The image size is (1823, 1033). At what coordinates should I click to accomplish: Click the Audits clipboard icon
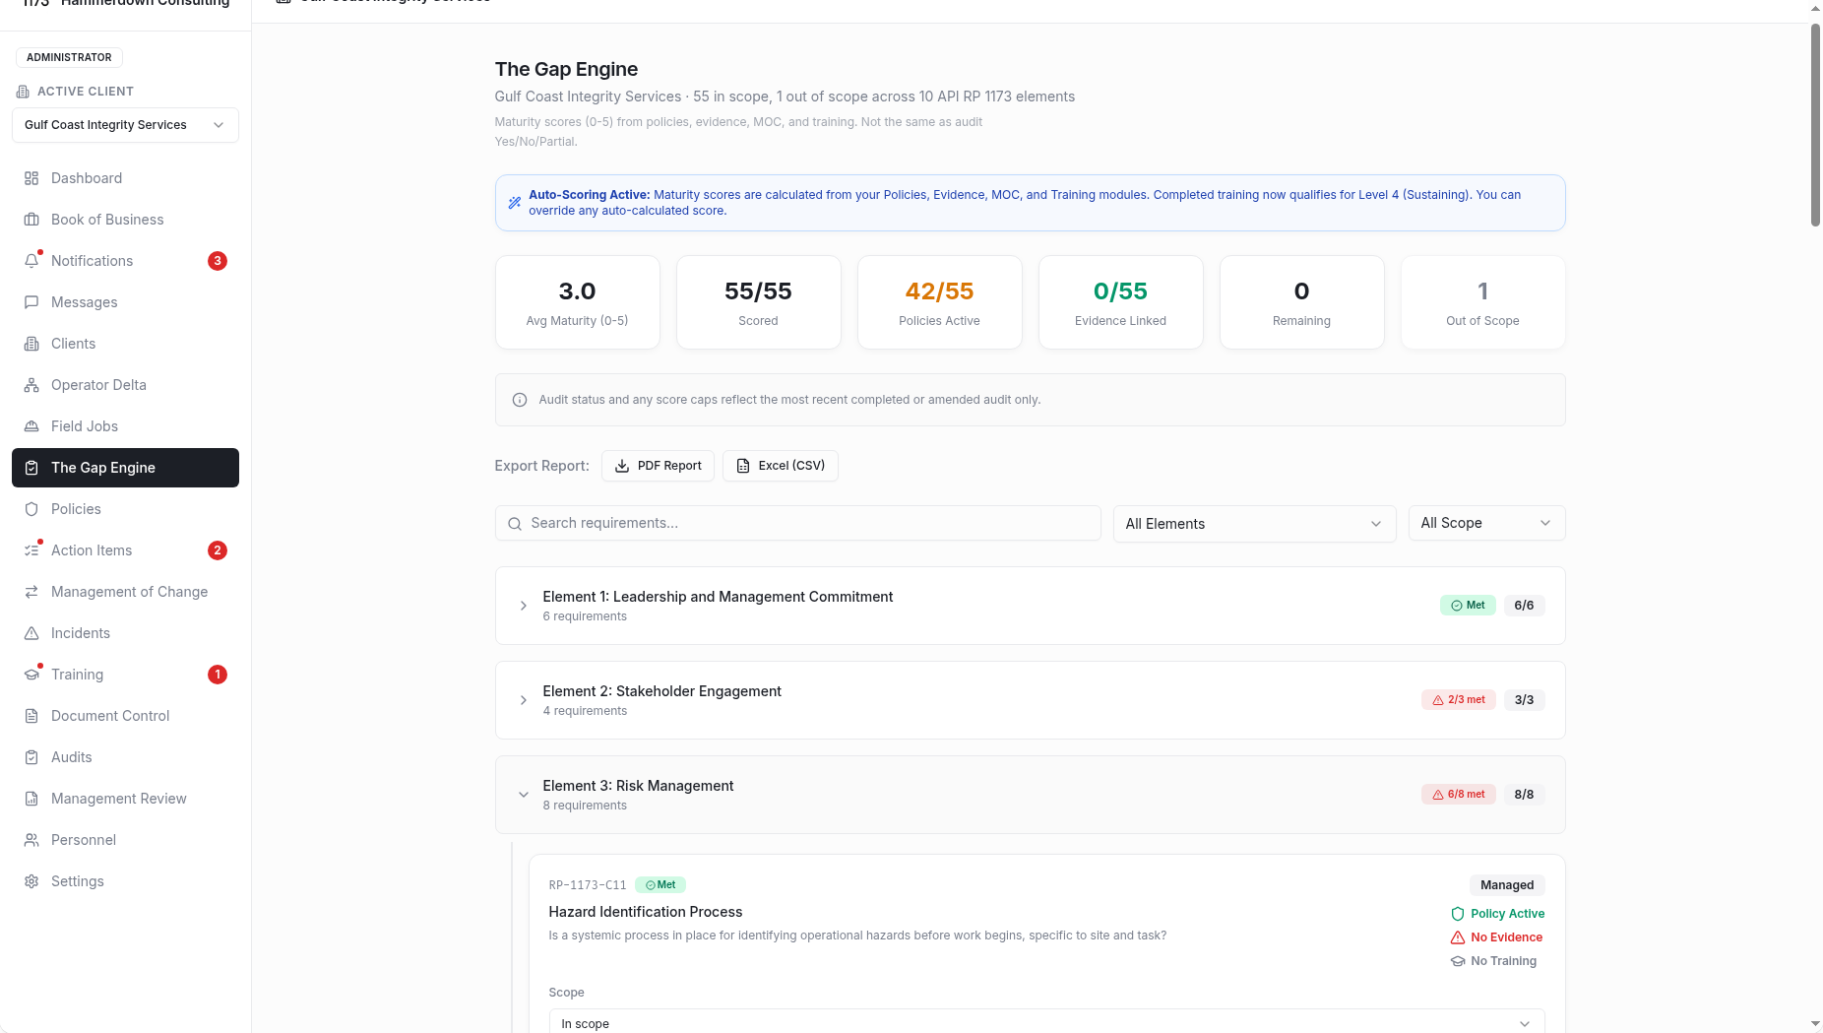coord(31,757)
